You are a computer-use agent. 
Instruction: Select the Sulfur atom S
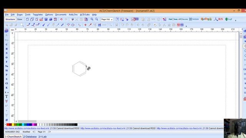click(x=7, y=79)
